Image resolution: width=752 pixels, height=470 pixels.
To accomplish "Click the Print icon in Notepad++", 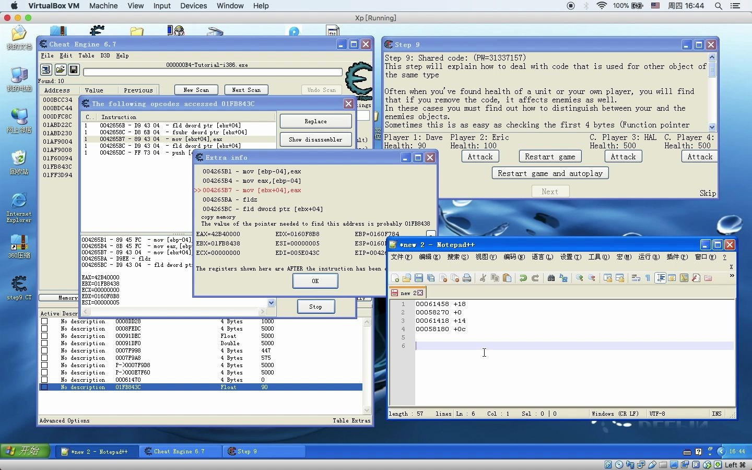I will coord(466,278).
